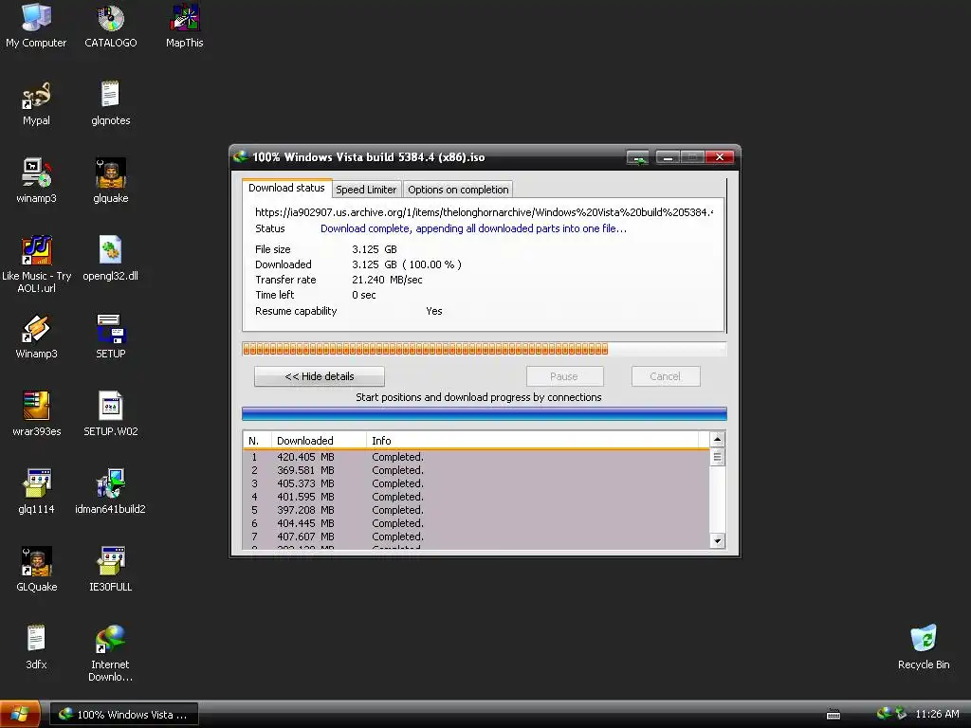Click the system tray icon next to clock

(901, 714)
